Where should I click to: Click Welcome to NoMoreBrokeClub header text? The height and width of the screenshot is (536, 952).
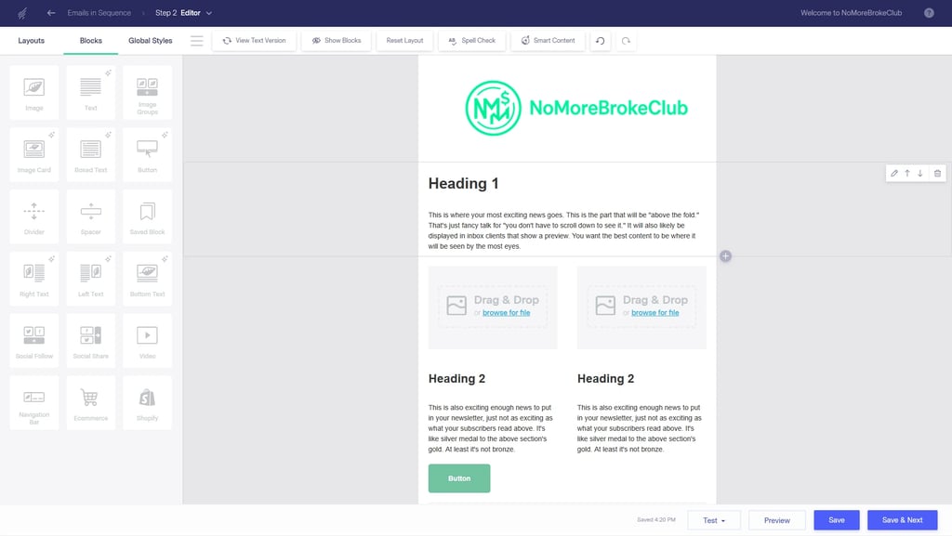[x=851, y=13]
